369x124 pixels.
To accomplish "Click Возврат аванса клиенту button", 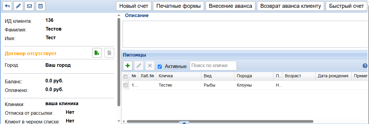I will tap(291, 6).
